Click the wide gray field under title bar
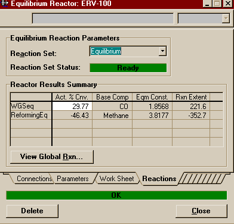The image size is (234, 224). (103, 18)
